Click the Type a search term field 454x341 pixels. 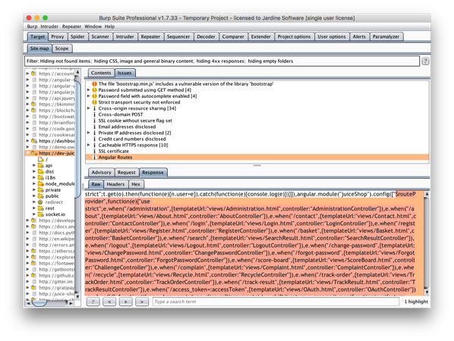[276, 302]
